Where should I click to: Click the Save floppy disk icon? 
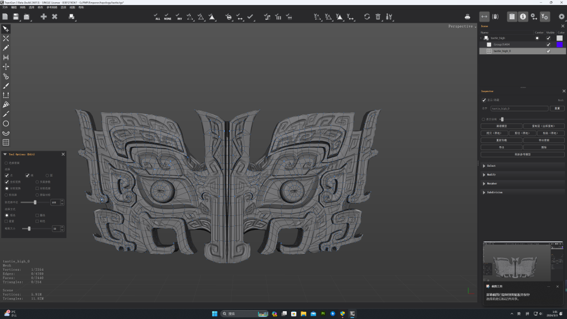[x=16, y=17]
